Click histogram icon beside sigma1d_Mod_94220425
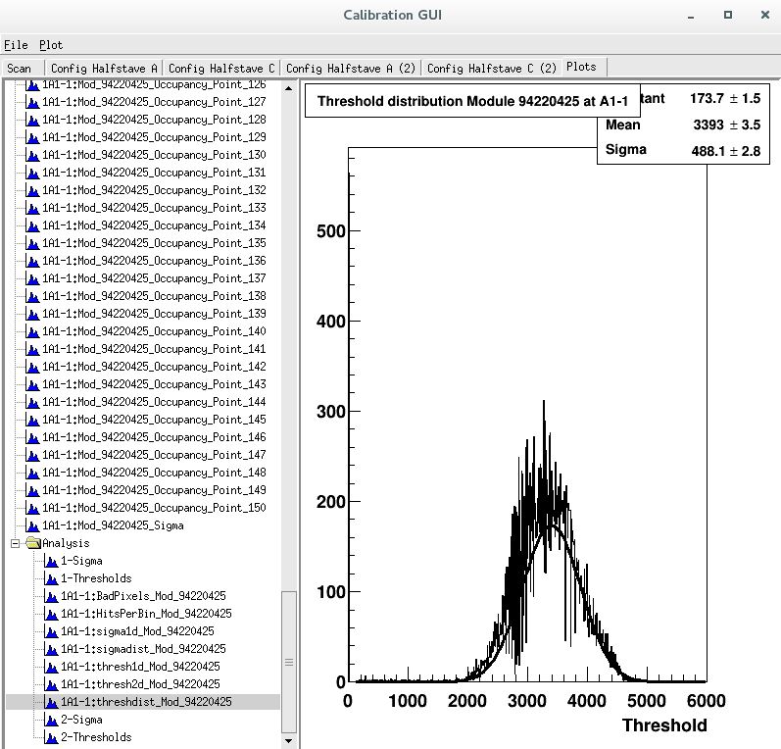This screenshot has width=781, height=749. click(51, 631)
